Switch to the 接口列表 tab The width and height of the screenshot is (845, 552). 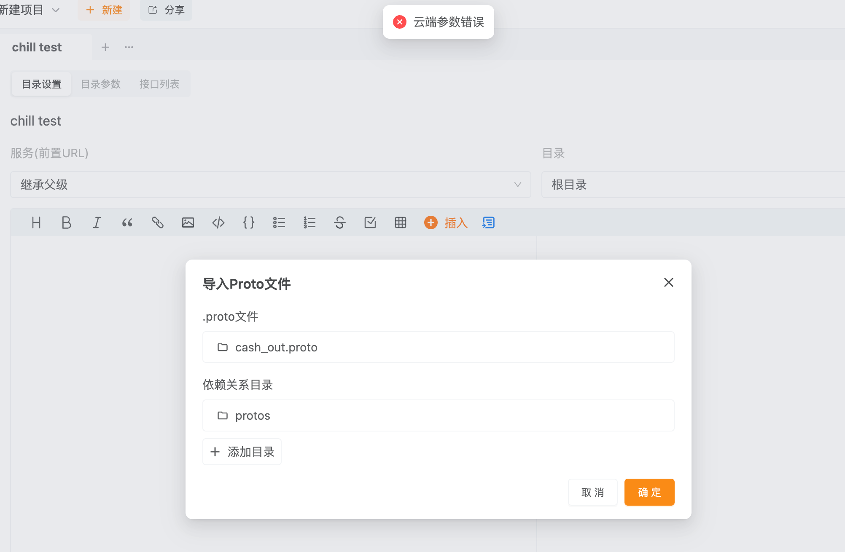pyautogui.click(x=160, y=84)
